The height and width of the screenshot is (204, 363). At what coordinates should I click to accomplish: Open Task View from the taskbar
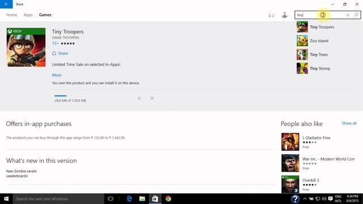[111, 199]
